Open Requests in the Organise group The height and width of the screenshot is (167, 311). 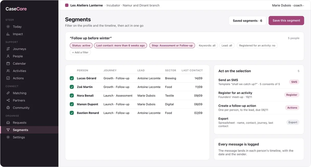29,123
